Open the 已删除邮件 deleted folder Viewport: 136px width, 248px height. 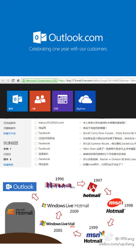point(10,128)
